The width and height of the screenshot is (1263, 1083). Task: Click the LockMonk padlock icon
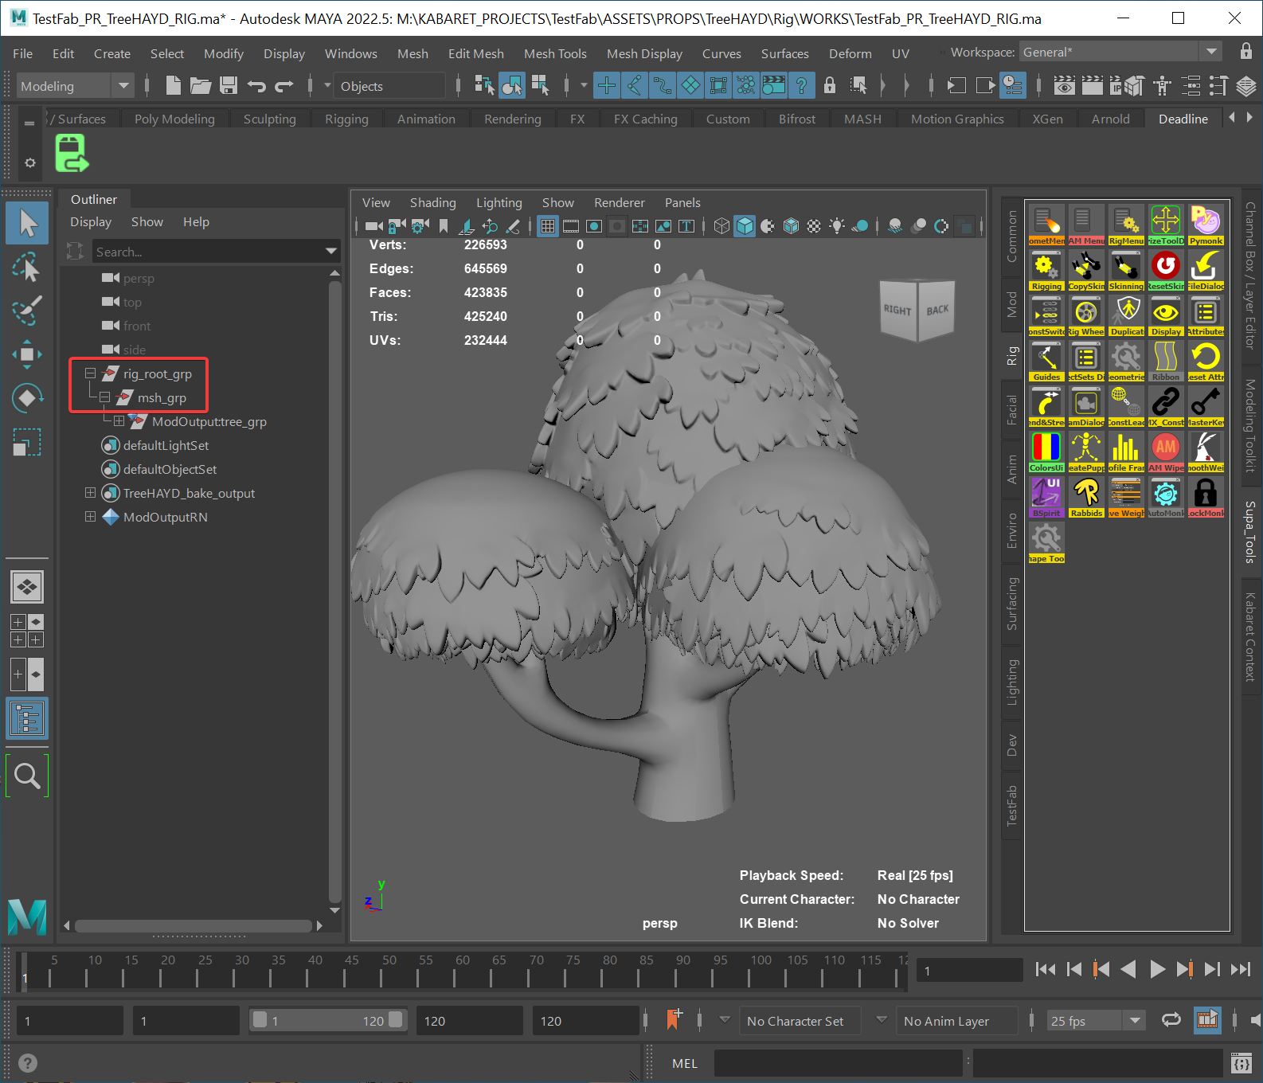(x=1205, y=497)
